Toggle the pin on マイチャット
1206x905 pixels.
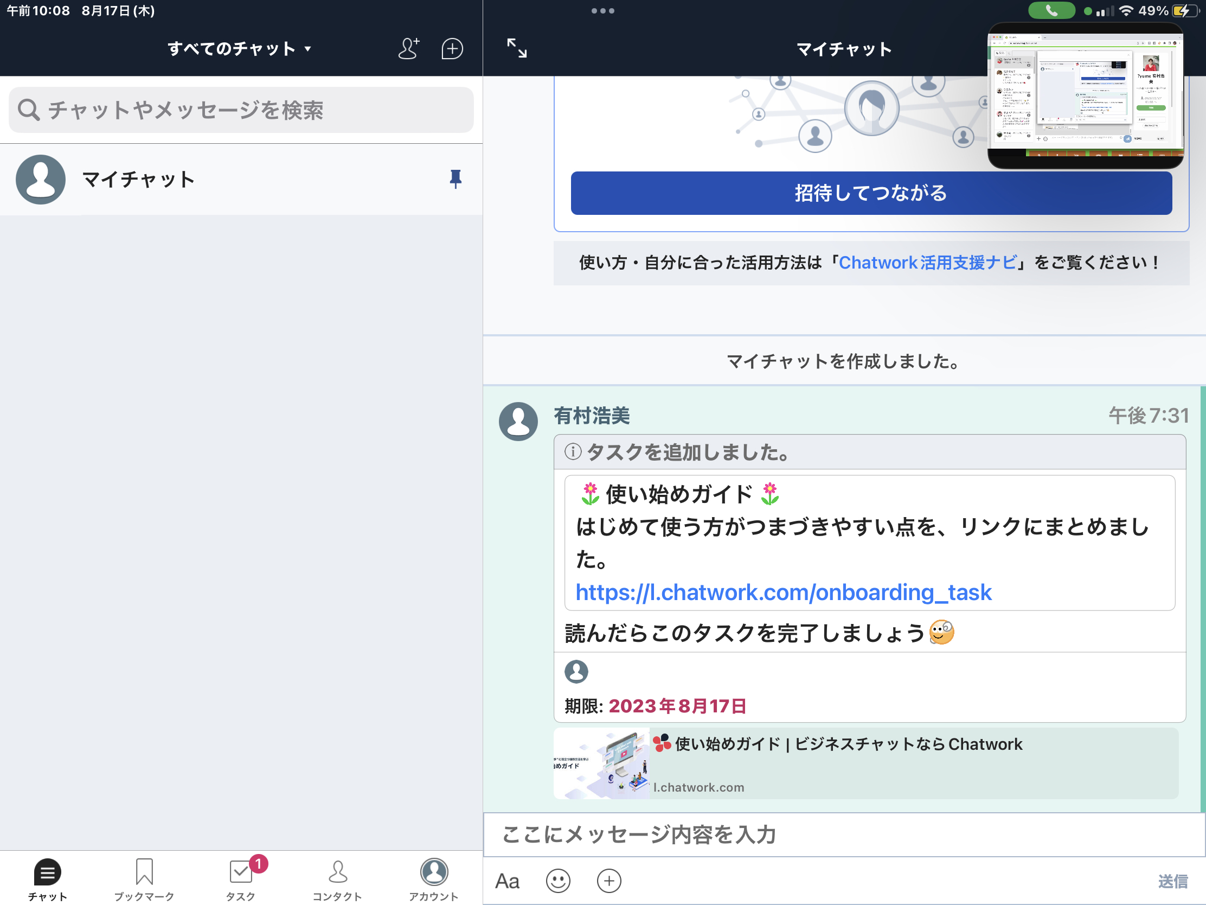pyautogui.click(x=456, y=179)
